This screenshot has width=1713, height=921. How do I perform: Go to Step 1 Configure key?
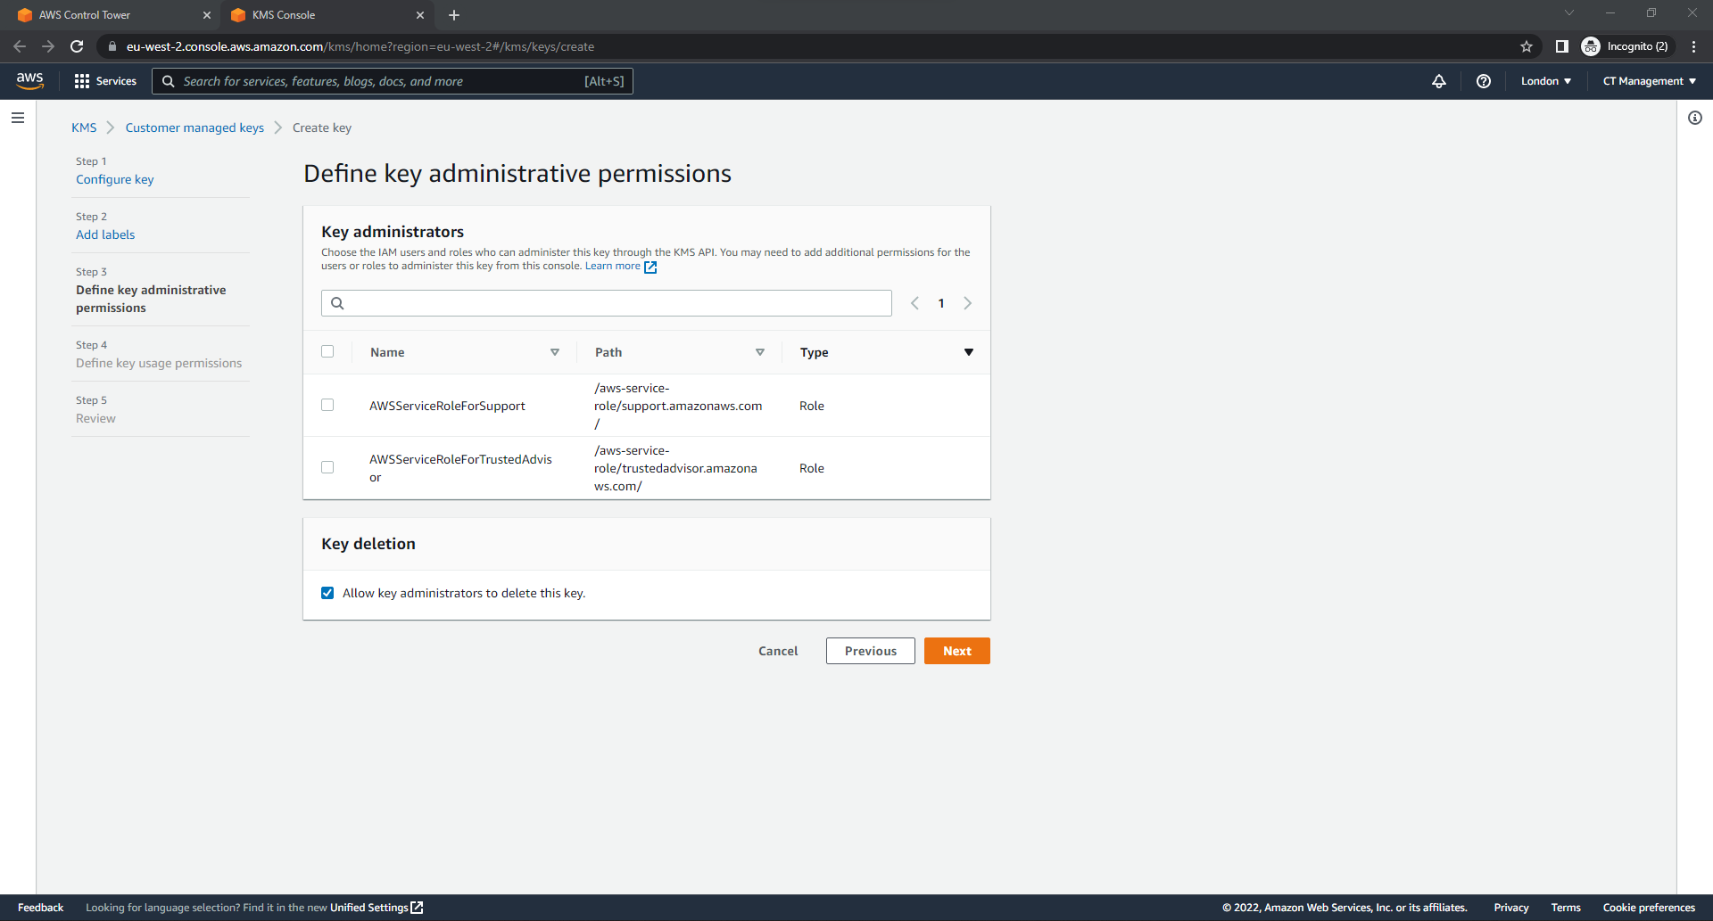[x=115, y=179]
